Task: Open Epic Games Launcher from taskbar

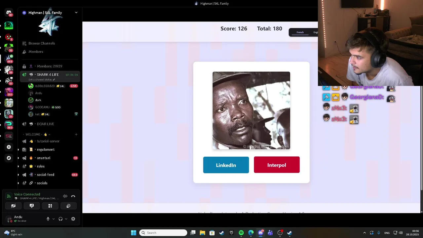Action: click(231, 233)
